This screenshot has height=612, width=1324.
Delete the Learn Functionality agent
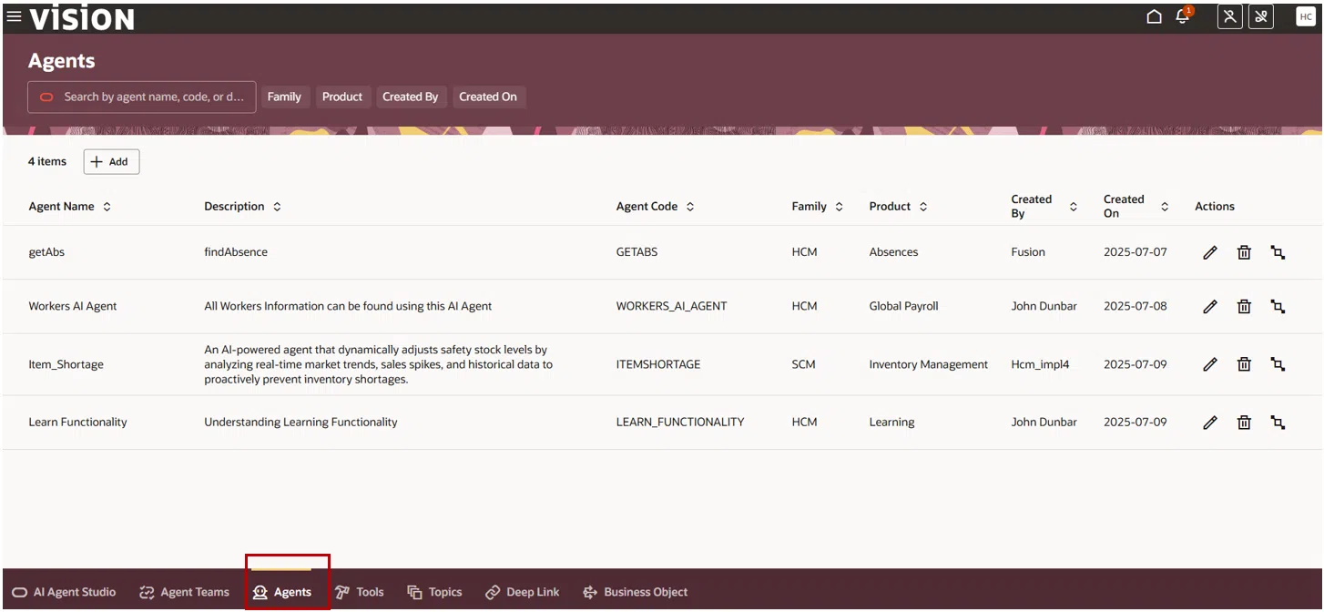point(1244,423)
